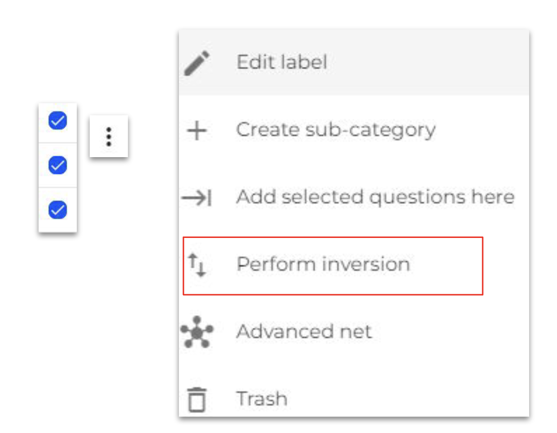
Task: Select the Create sub-category text
Action: [x=336, y=130]
